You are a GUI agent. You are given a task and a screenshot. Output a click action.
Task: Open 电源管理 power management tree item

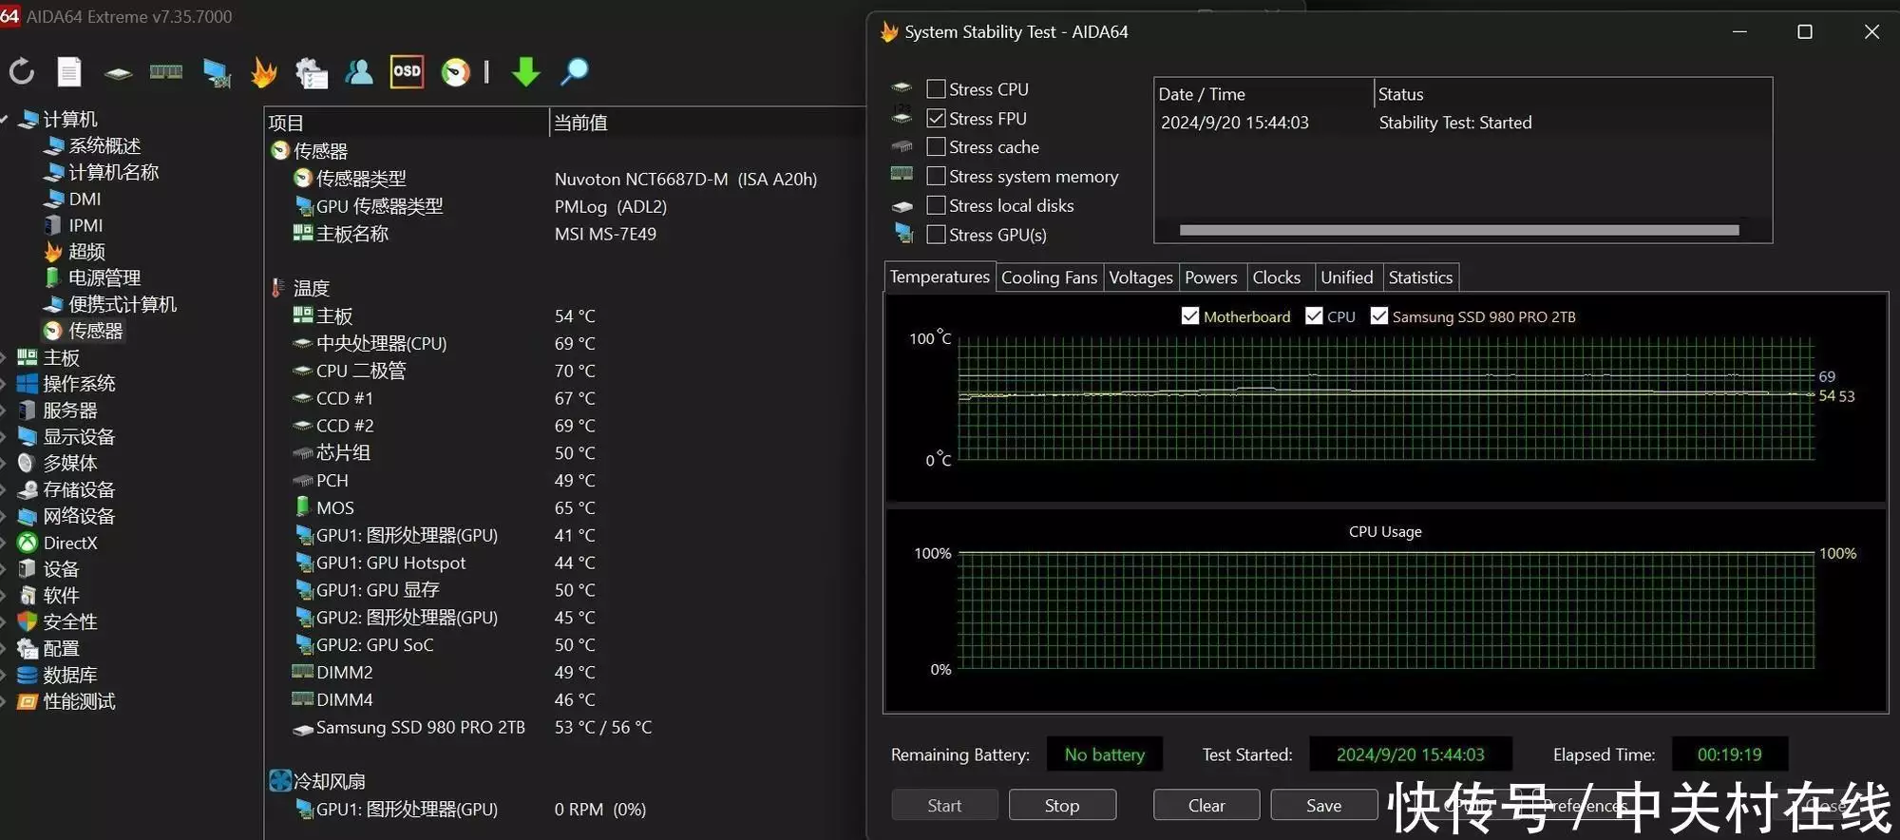click(x=93, y=277)
